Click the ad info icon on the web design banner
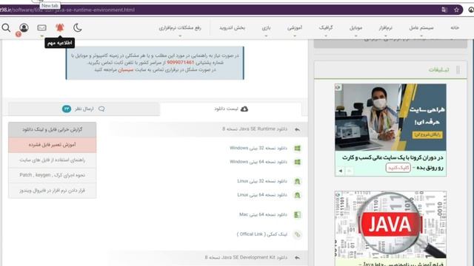Viewport: 474px width, 266px height. [338, 87]
